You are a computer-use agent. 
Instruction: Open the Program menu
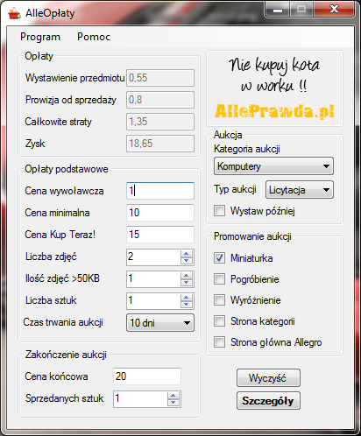(x=40, y=37)
